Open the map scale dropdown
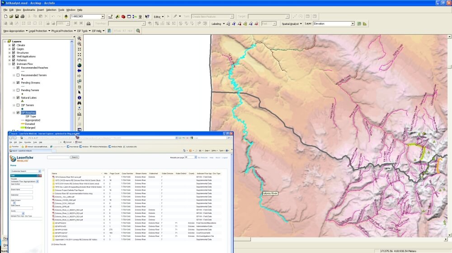This screenshot has height=253, width=452. click(x=103, y=17)
